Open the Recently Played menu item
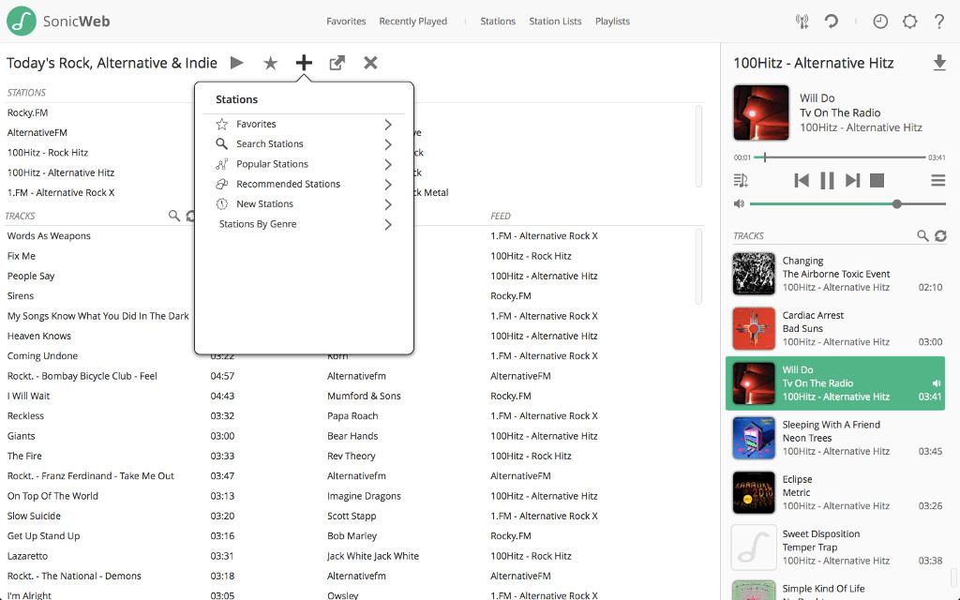 pyautogui.click(x=412, y=21)
